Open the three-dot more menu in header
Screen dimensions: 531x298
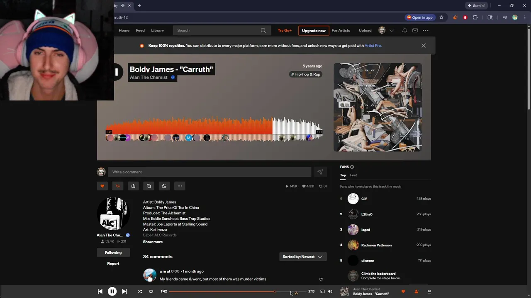coord(426,30)
